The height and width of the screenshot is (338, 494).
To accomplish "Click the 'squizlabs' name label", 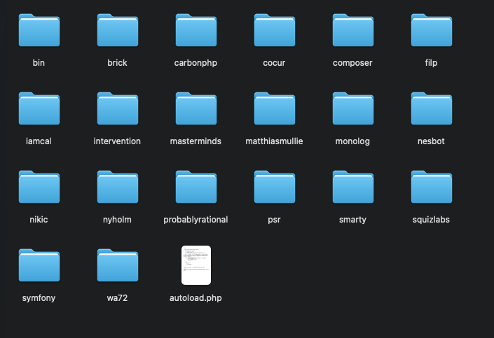I will tap(431, 220).
